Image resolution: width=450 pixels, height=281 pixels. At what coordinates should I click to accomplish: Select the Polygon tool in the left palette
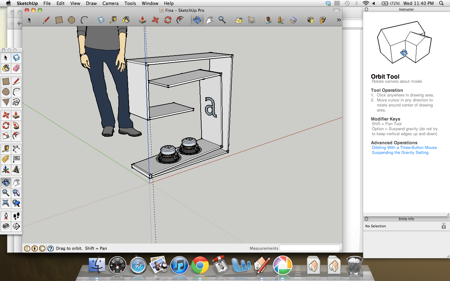6,102
